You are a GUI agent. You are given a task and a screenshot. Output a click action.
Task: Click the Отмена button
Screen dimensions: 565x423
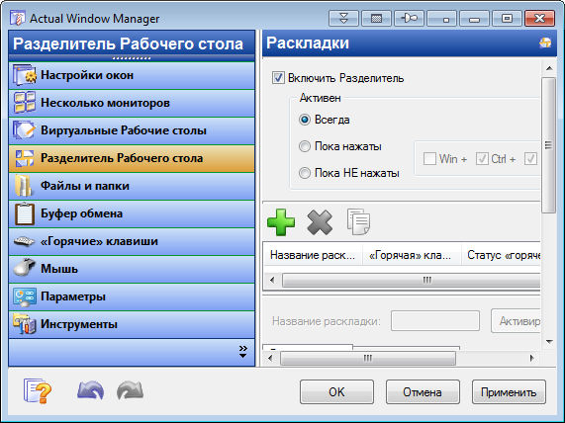click(423, 391)
